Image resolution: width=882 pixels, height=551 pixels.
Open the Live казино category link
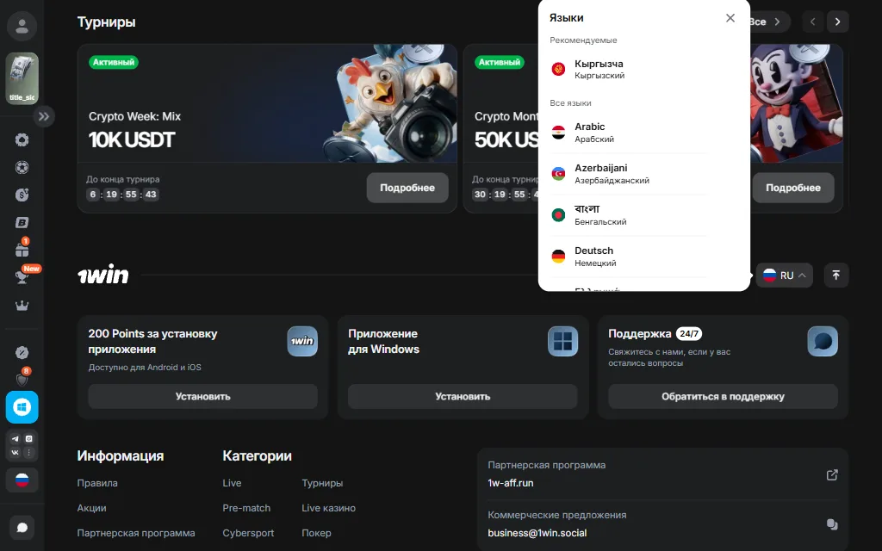(x=328, y=508)
